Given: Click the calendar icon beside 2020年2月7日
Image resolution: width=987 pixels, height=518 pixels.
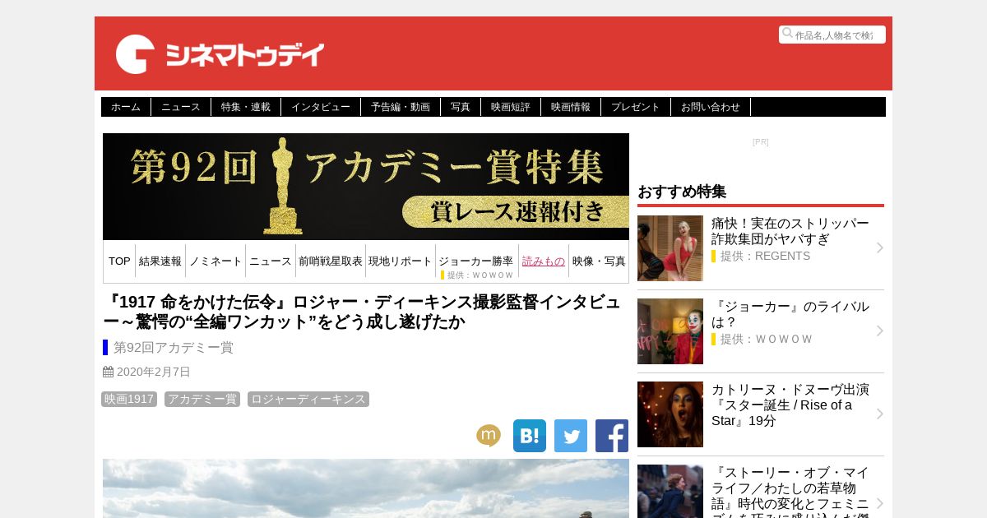Looking at the screenshot, I should point(108,372).
